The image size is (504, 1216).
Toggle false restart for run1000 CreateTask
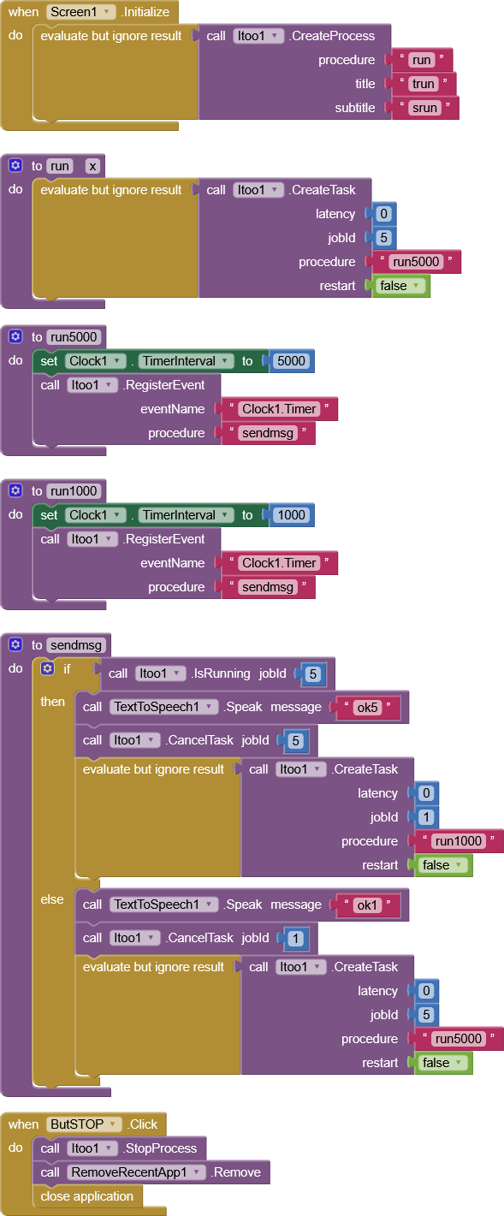coord(442,865)
